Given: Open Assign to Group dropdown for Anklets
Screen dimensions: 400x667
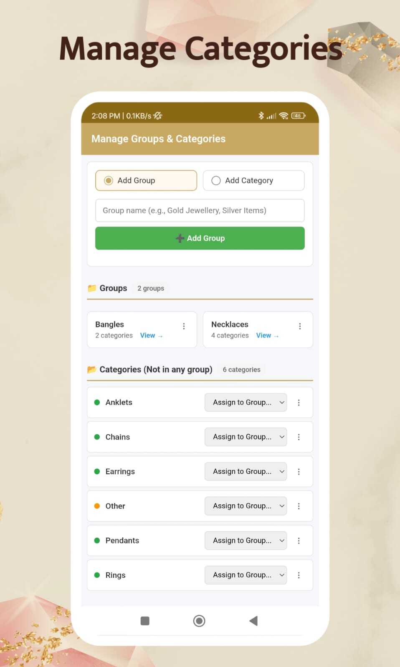Looking at the screenshot, I should (x=246, y=402).
